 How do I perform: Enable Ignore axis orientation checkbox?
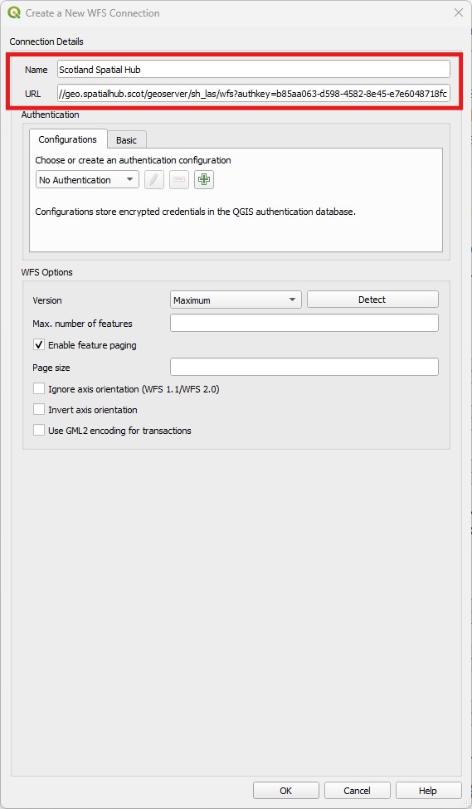(x=39, y=388)
